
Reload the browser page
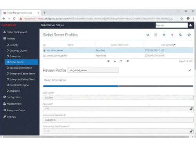(x=14, y=18)
